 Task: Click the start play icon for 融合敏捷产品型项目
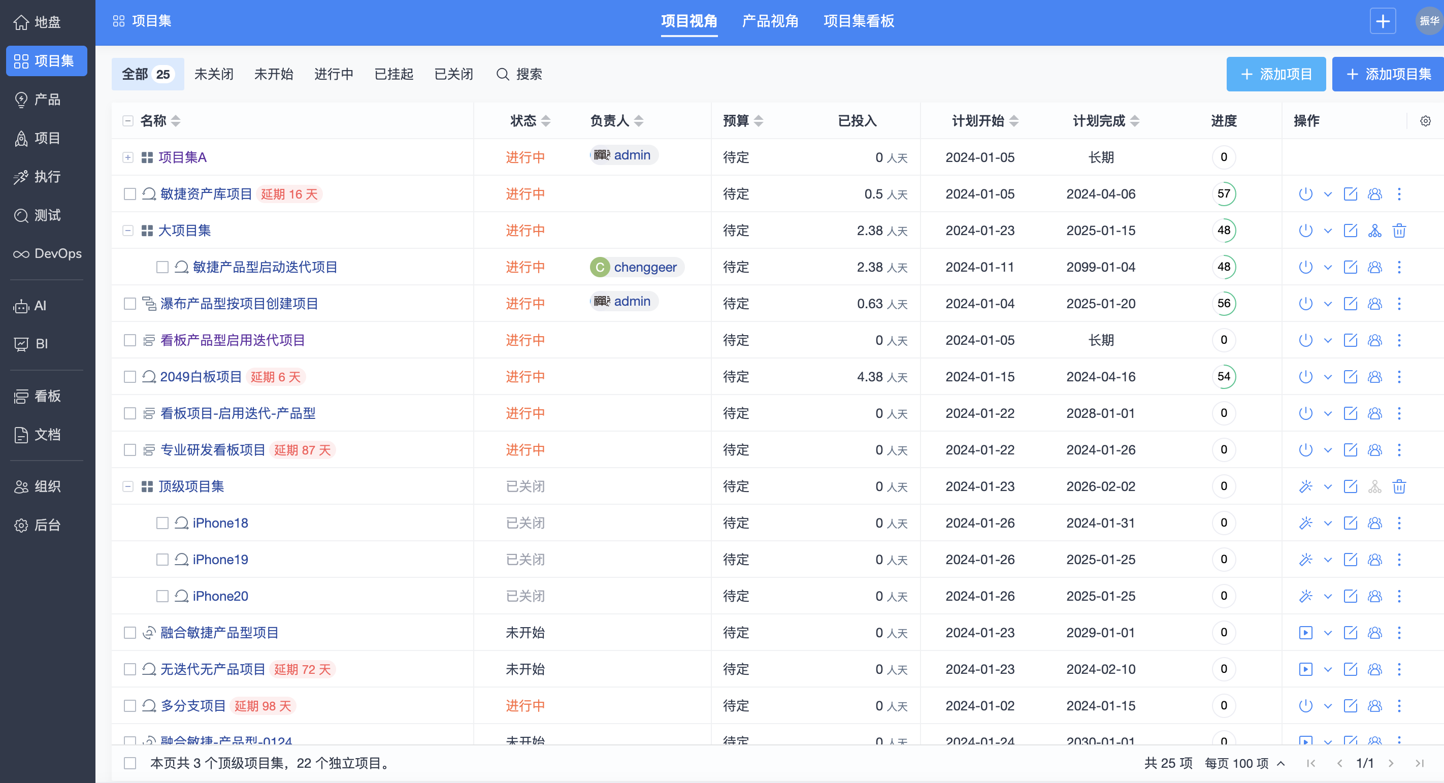pyautogui.click(x=1305, y=633)
